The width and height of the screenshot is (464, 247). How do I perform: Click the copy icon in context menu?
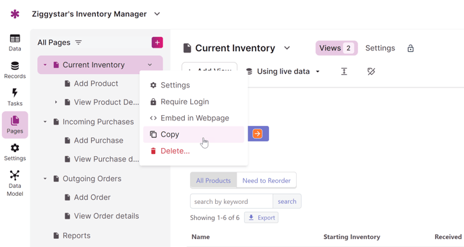(x=153, y=135)
